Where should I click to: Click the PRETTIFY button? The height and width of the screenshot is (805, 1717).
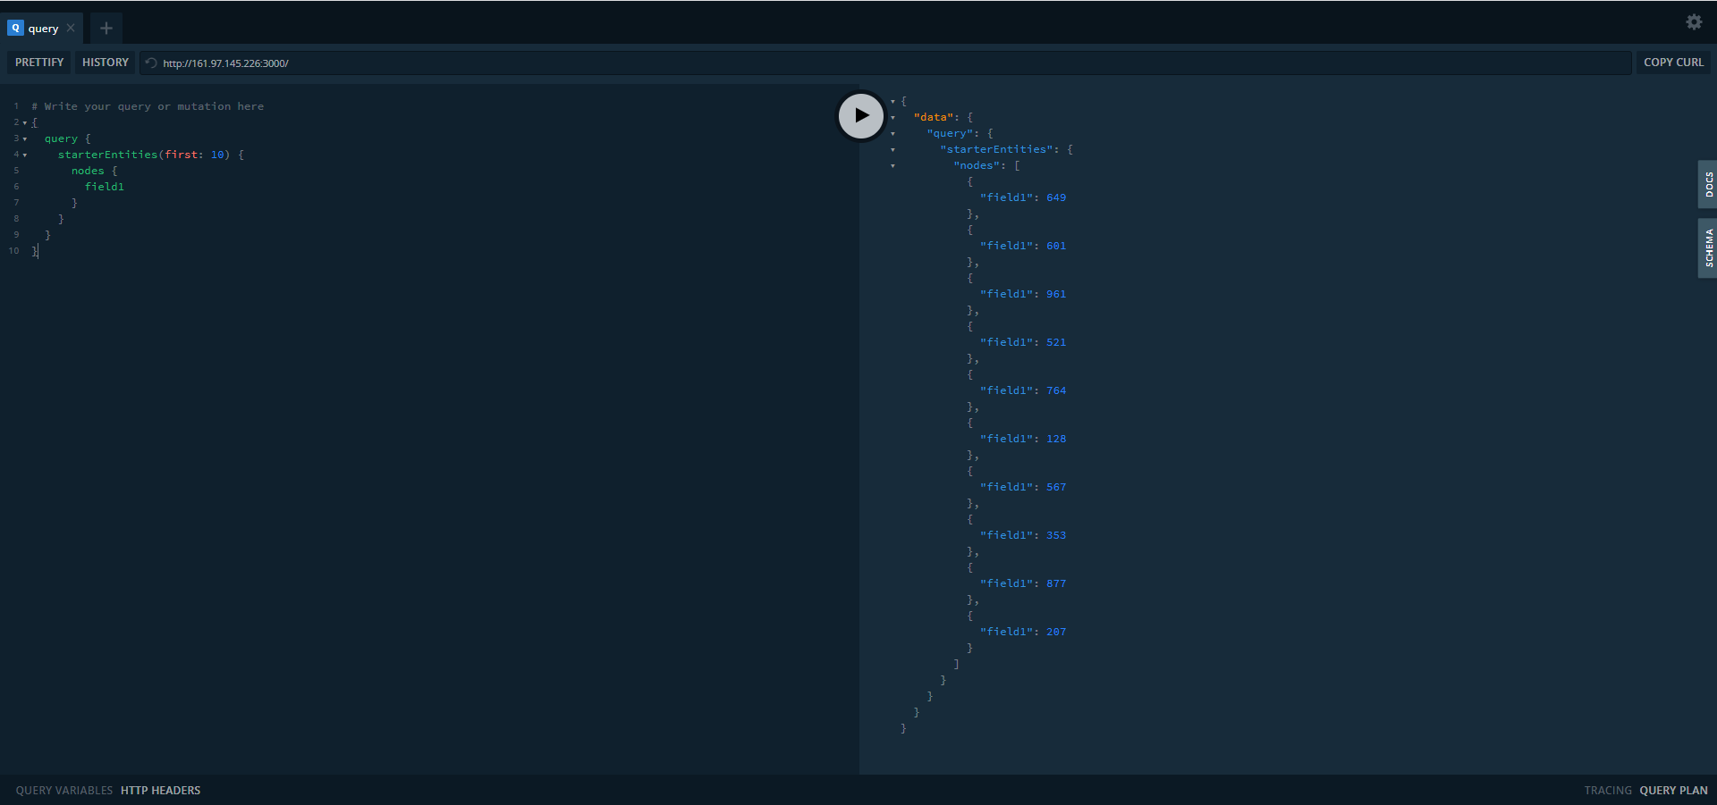(38, 62)
